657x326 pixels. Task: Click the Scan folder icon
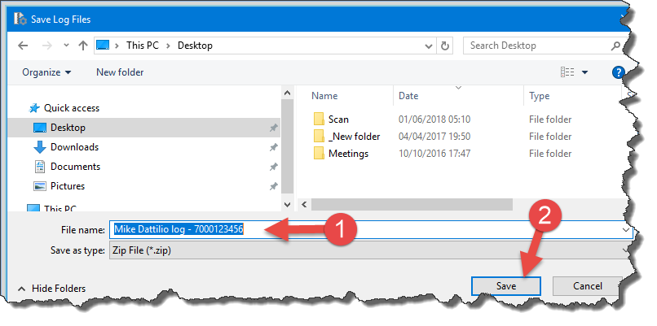319,120
